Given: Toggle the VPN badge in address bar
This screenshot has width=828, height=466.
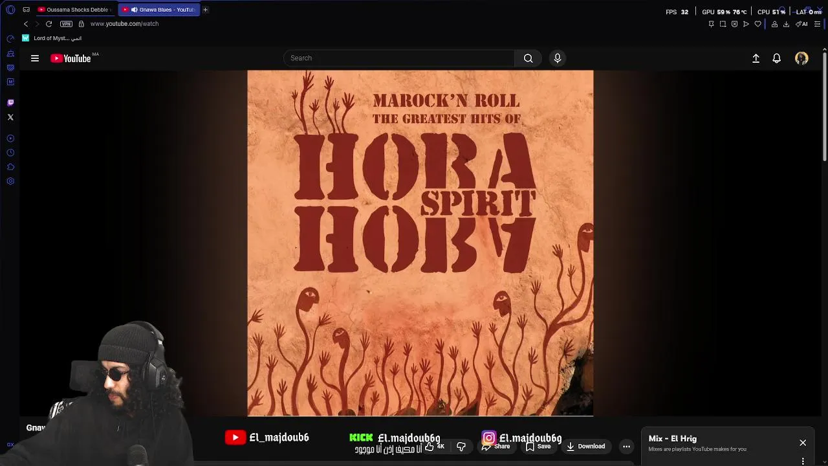Looking at the screenshot, I should pyautogui.click(x=66, y=24).
